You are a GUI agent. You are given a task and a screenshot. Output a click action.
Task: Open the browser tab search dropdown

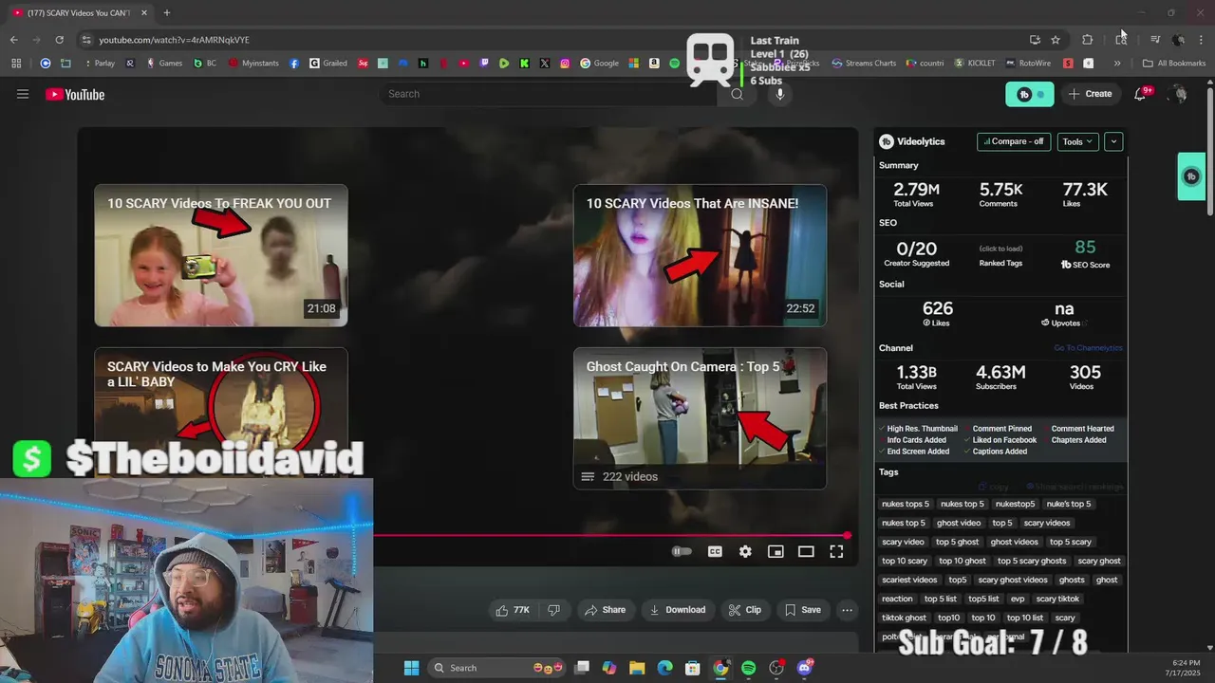point(1121,39)
